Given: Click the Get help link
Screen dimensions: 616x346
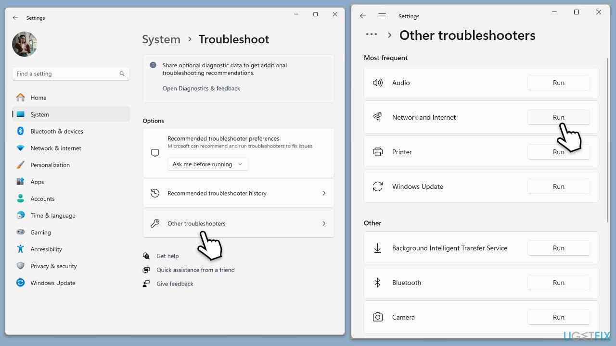Looking at the screenshot, I should [167, 256].
